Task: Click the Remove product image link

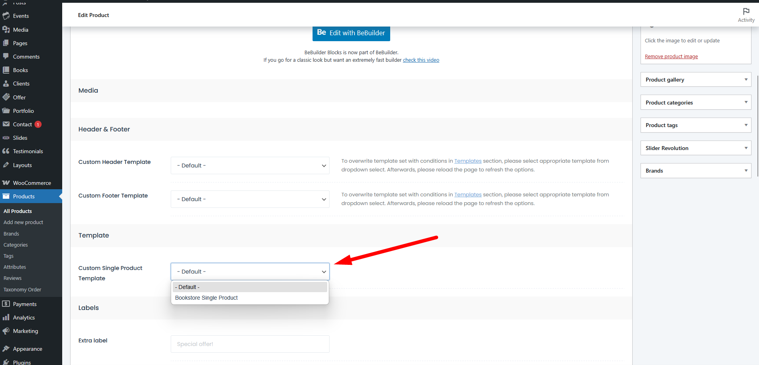Action: (671, 57)
